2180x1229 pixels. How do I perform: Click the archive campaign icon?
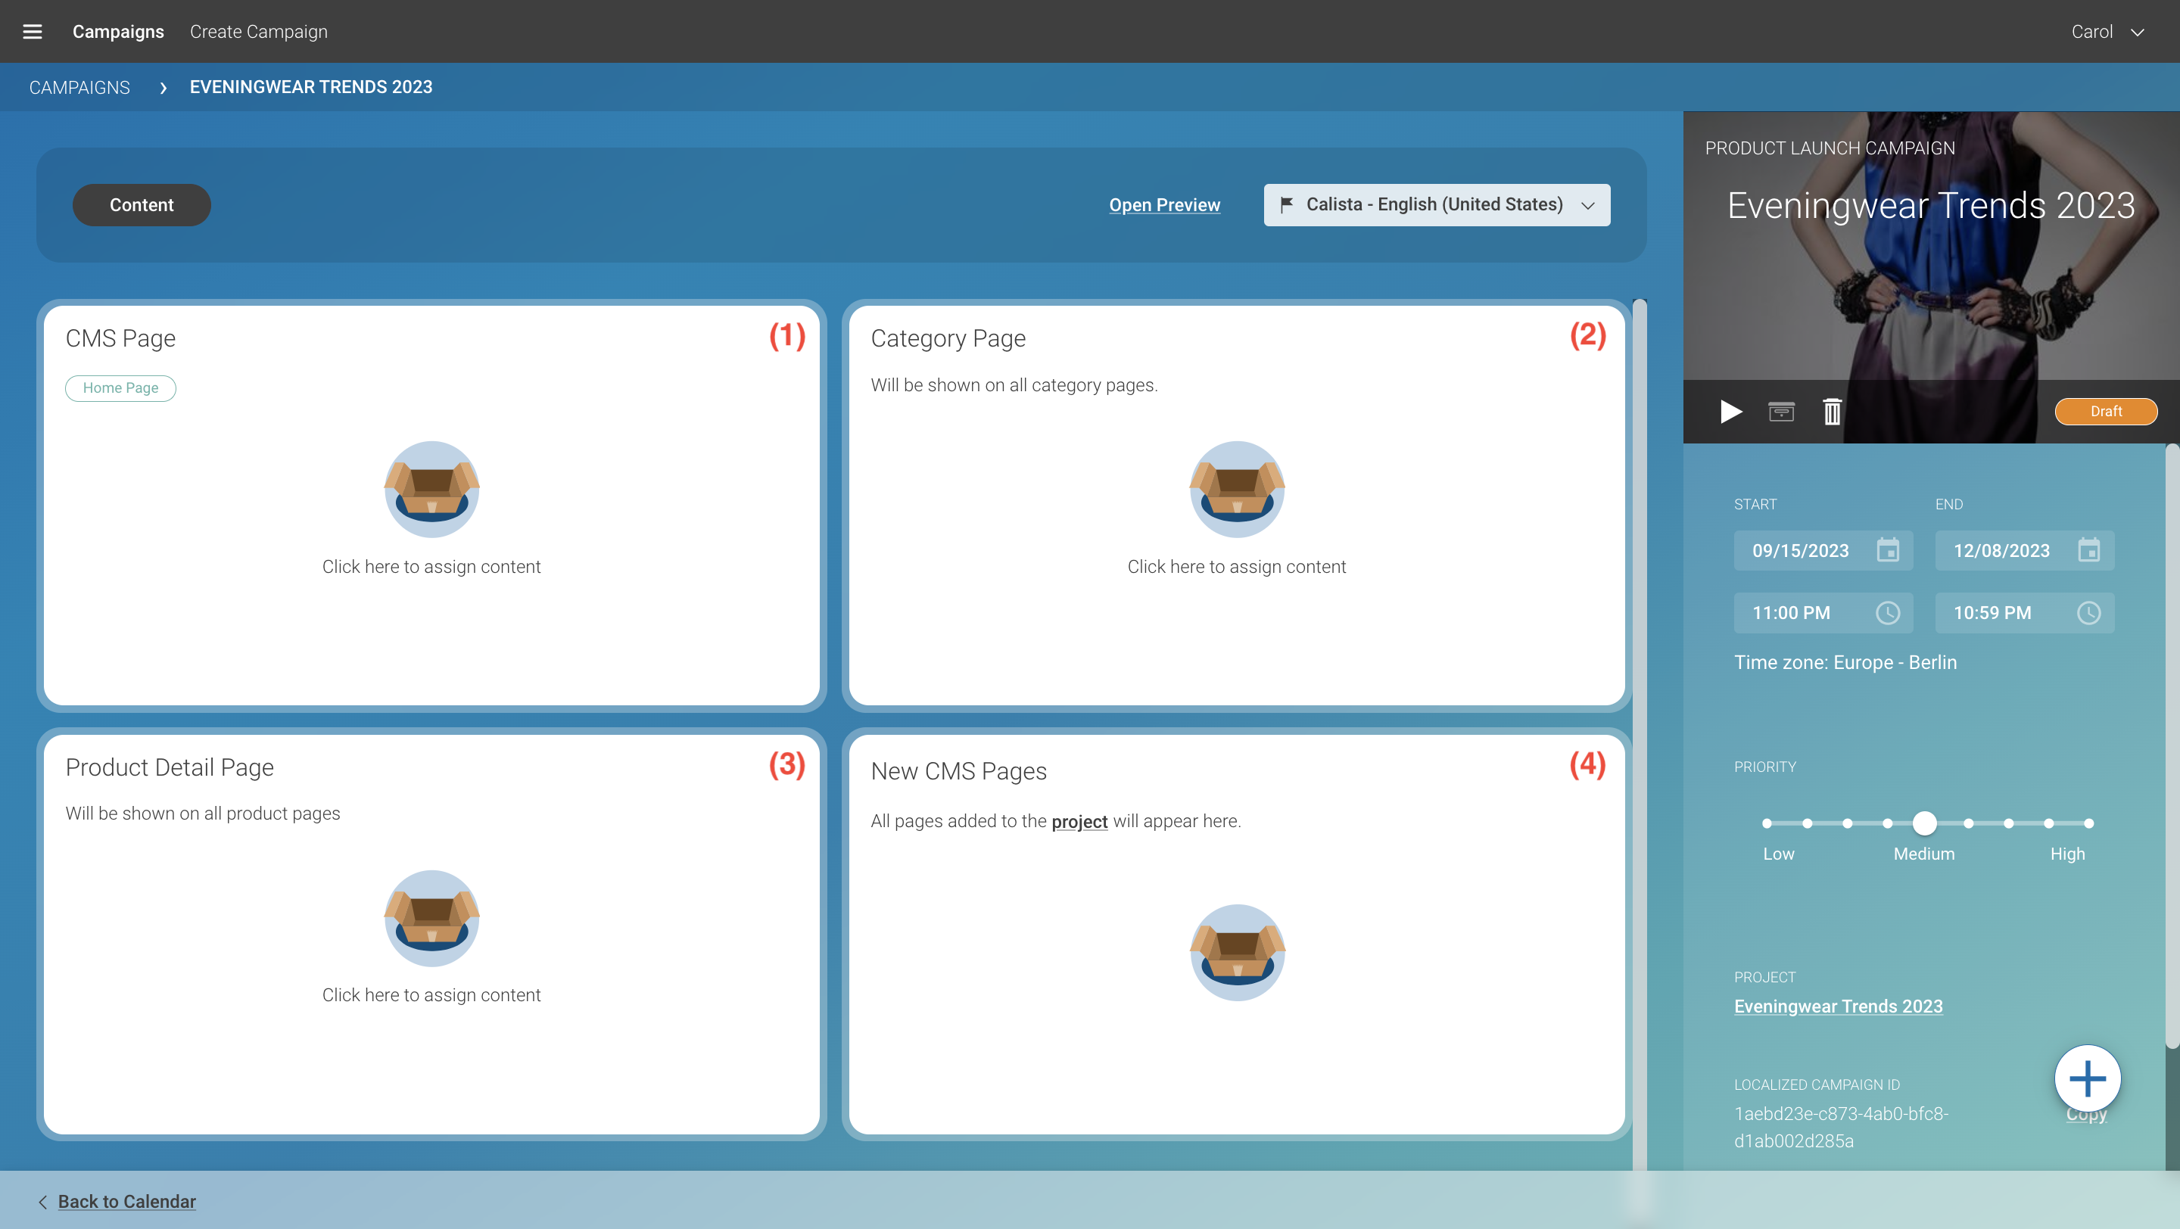tap(1780, 412)
